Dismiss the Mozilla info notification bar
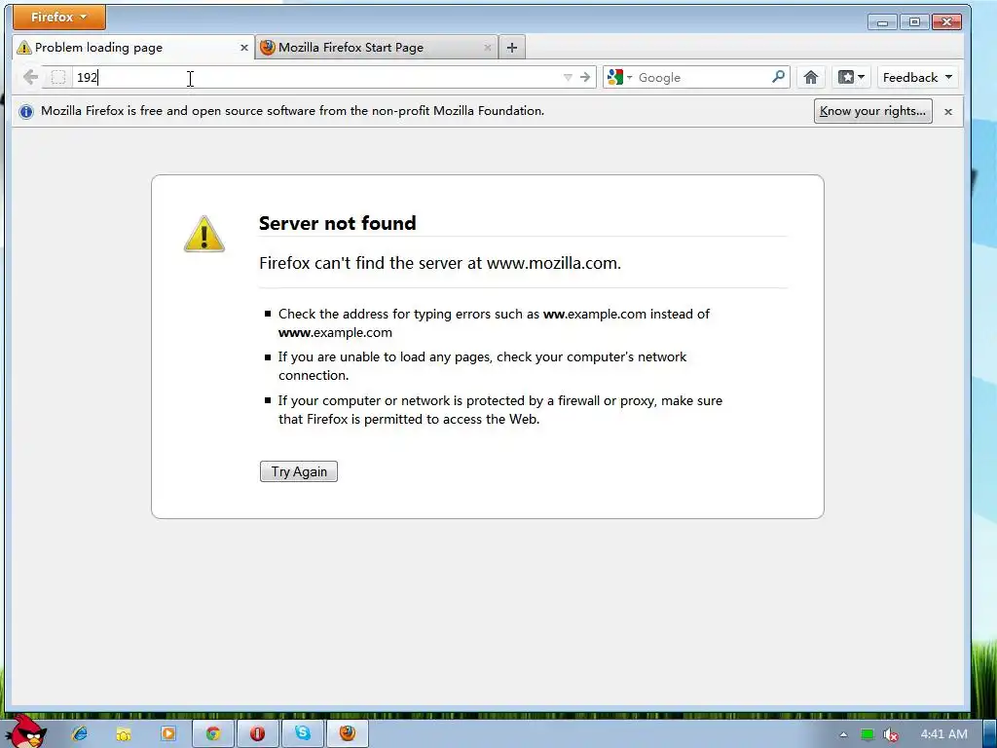 coord(948,112)
